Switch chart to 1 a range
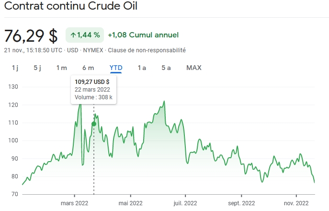 tap(142, 68)
